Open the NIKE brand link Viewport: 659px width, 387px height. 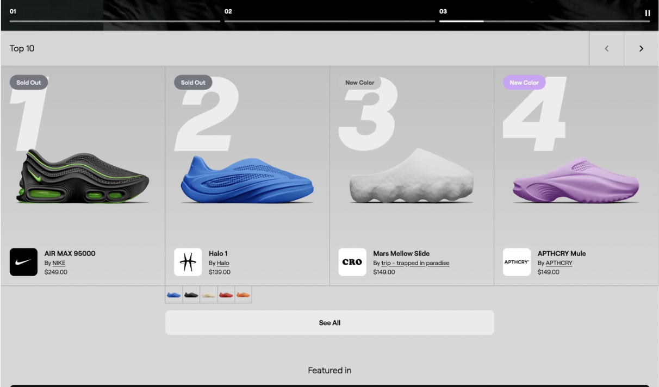click(x=59, y=263)
